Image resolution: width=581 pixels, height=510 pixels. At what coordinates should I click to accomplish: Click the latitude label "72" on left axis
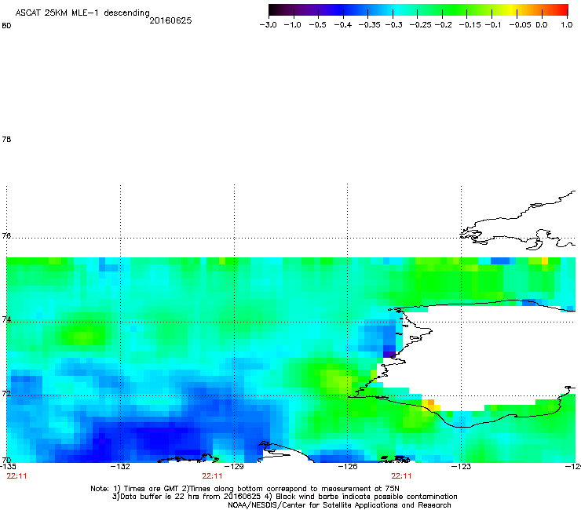[x=6, y=393]
